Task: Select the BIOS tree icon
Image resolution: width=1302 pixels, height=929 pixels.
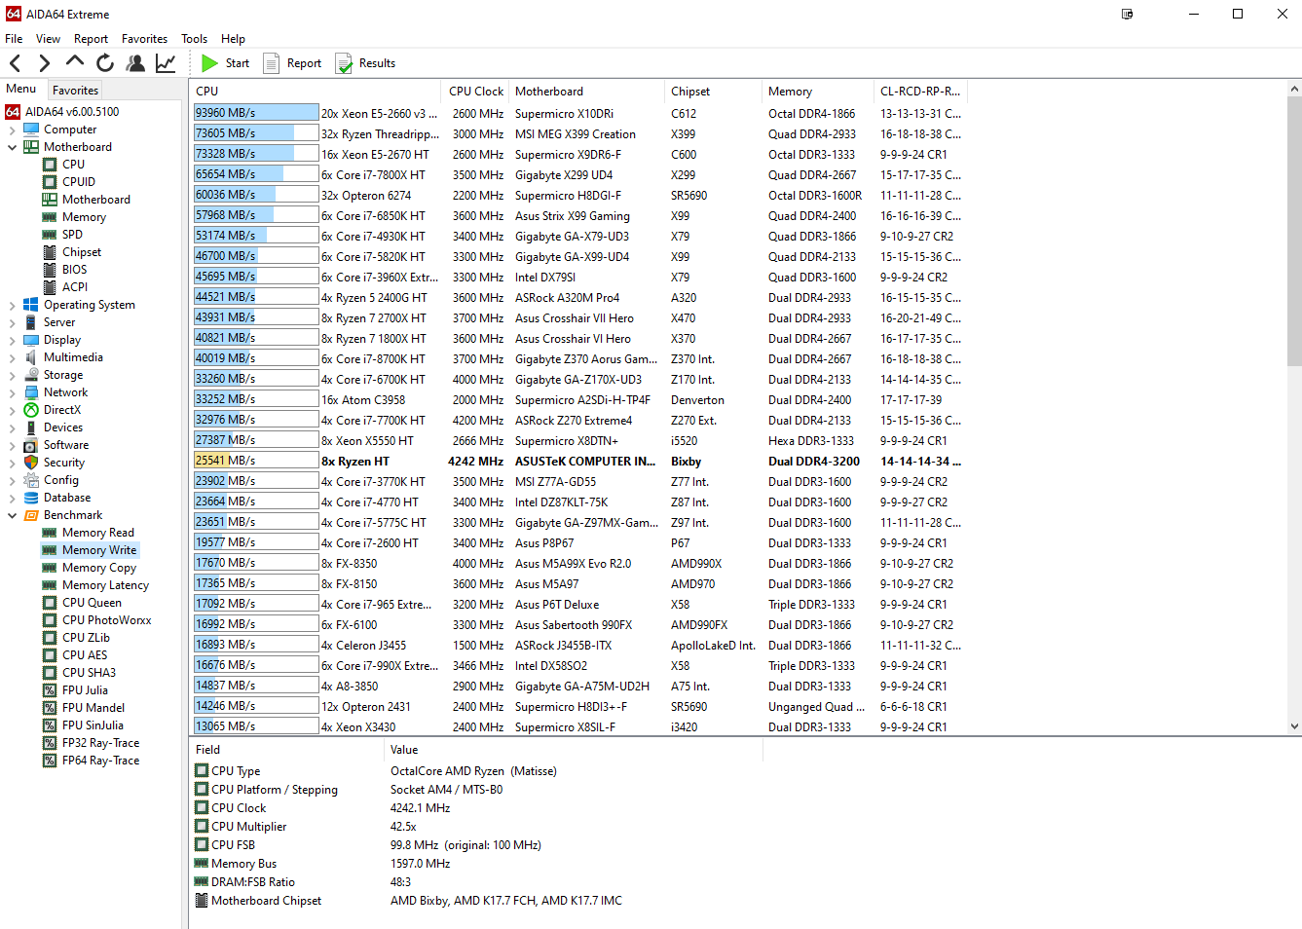Action: click(x=50, y=270)
